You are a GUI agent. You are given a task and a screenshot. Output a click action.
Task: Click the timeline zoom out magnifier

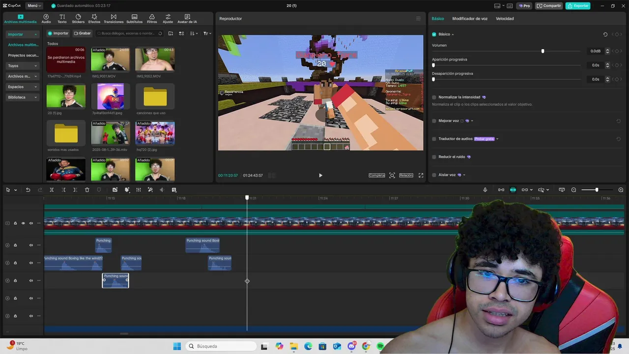[x=573, y=190]
